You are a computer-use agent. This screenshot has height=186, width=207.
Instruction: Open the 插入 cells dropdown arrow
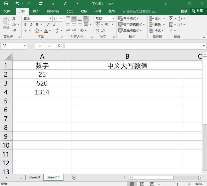click(164, 19)
